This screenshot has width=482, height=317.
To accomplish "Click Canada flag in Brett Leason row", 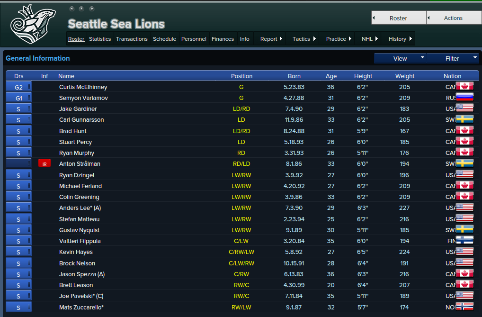I will 464,285.
